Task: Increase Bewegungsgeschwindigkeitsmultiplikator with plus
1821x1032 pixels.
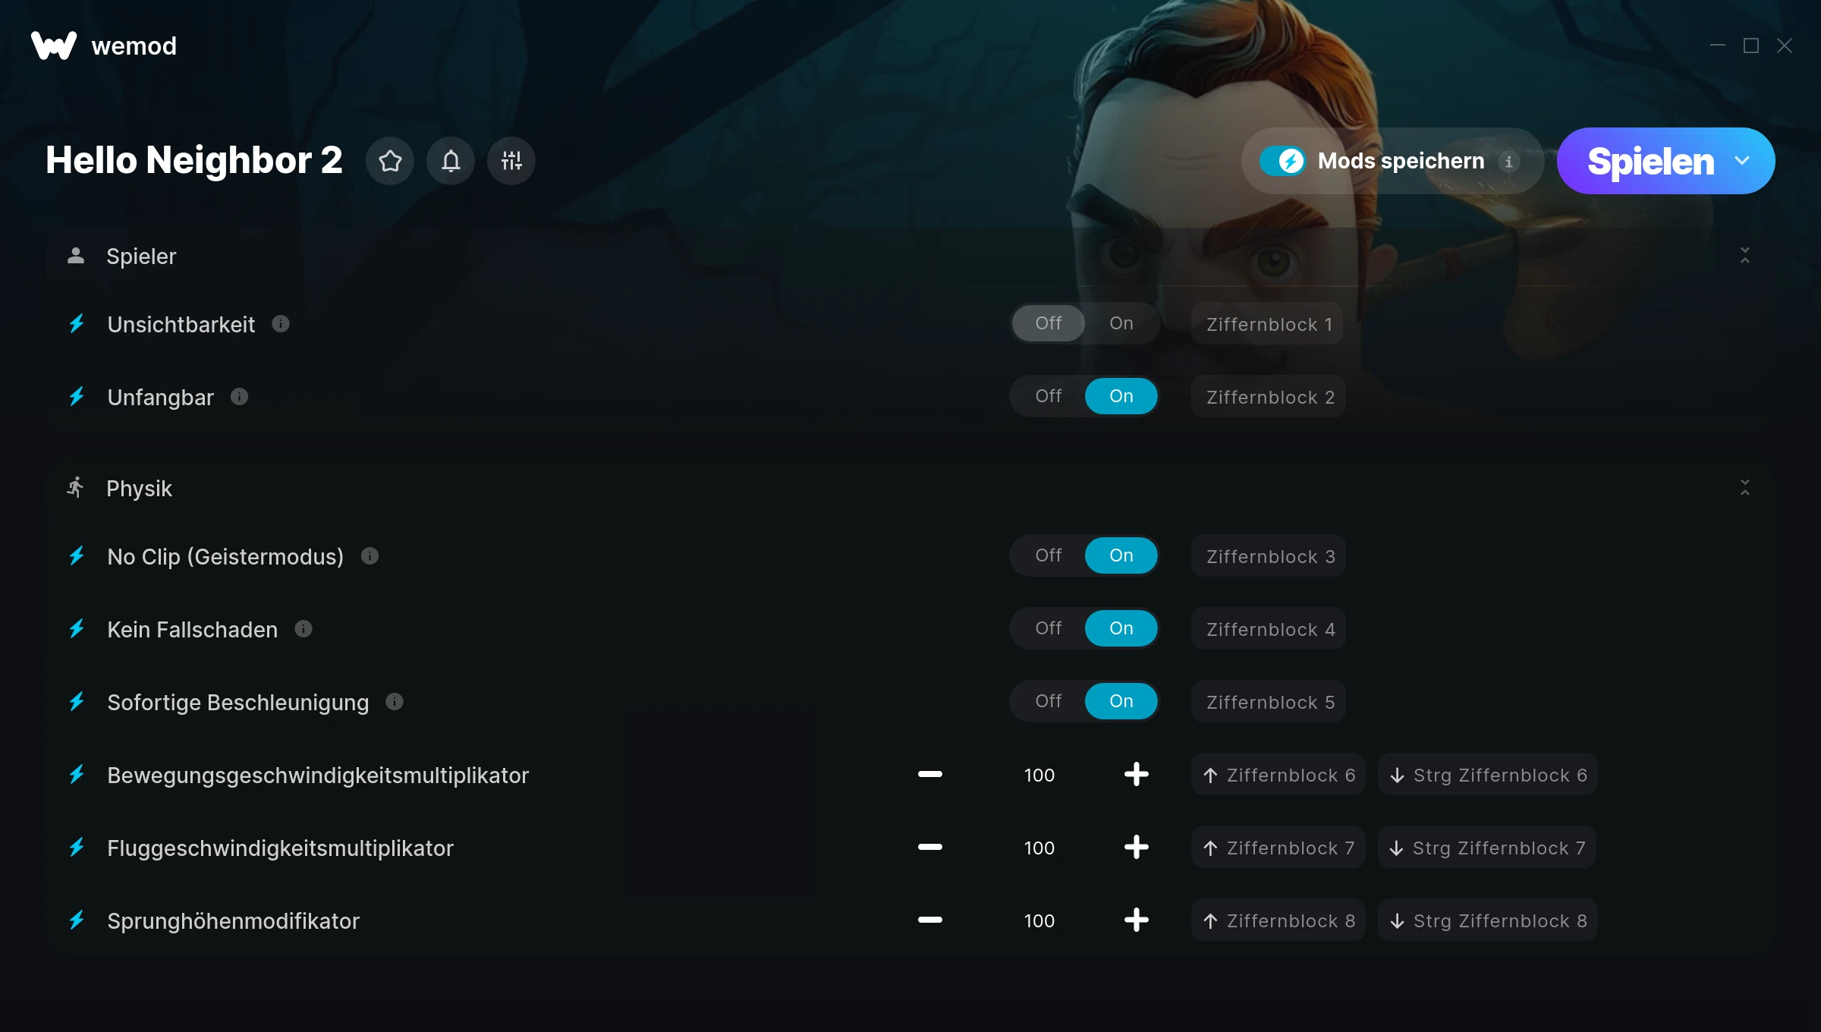Action: (x=1137, y=775)
